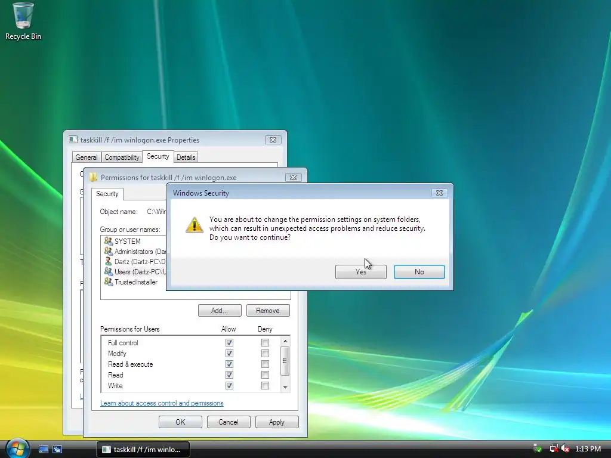Click the warning triangle icon in dialog
The height and width of the screenshot is (458, 611).
[x=194, y=225]
